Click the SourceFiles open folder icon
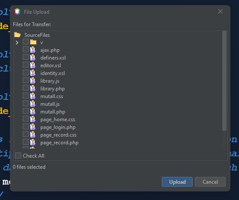The height and width of the screenshot is (200, 239). (18, 35)
